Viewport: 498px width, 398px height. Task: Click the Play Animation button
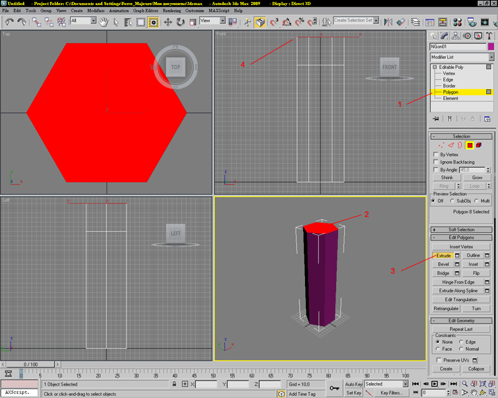click(434, 384)
